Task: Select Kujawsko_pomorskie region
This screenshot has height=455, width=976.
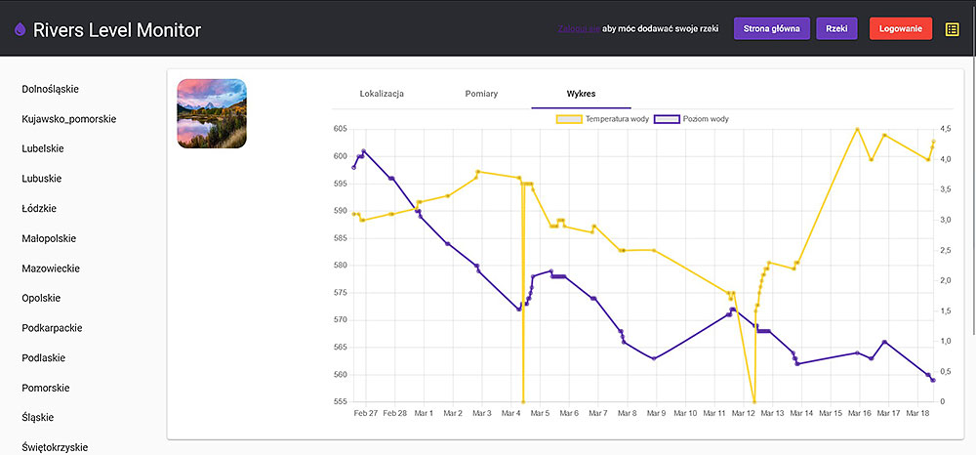Action: tap(68, 119)
